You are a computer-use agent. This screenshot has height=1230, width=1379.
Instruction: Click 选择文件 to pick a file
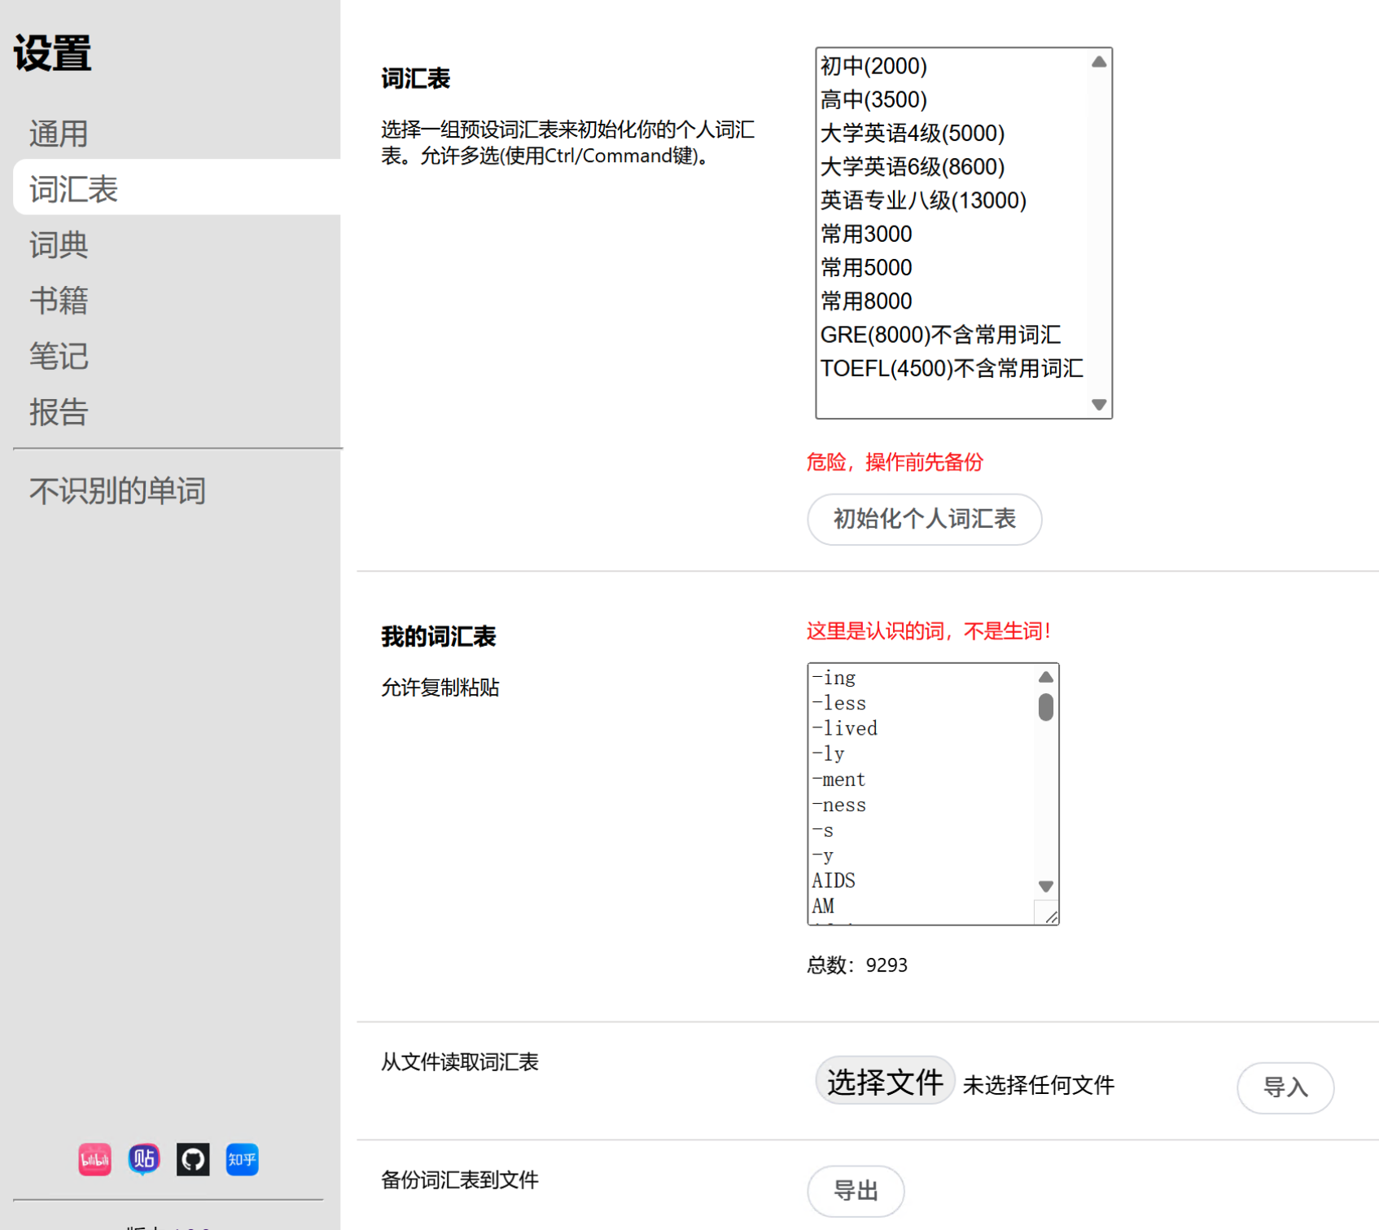pos(884,1082)
